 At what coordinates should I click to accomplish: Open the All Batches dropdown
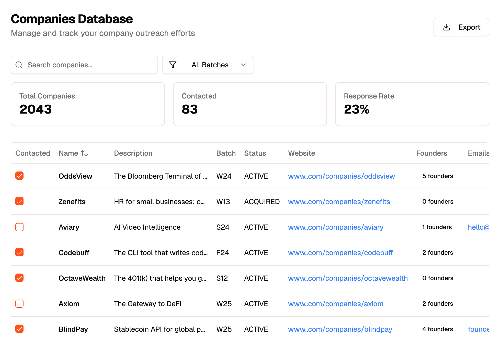[x=208, y=65]
